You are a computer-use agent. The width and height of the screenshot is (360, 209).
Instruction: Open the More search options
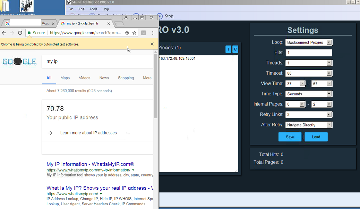(147, 78)
